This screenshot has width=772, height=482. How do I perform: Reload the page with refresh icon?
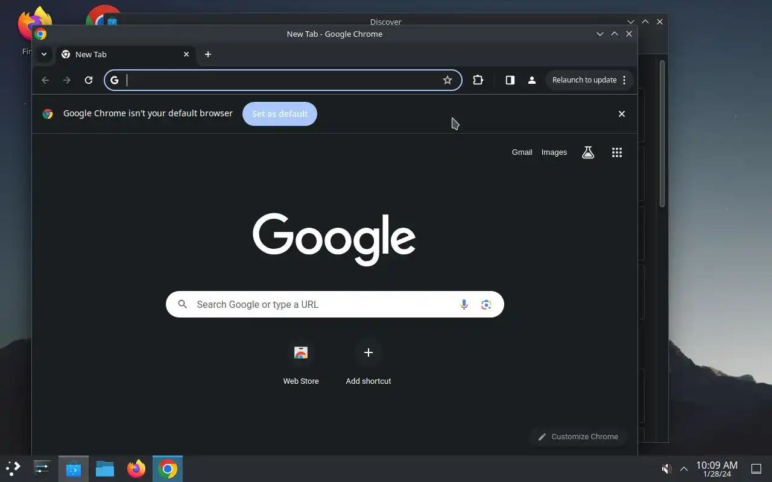pos(89,80)
